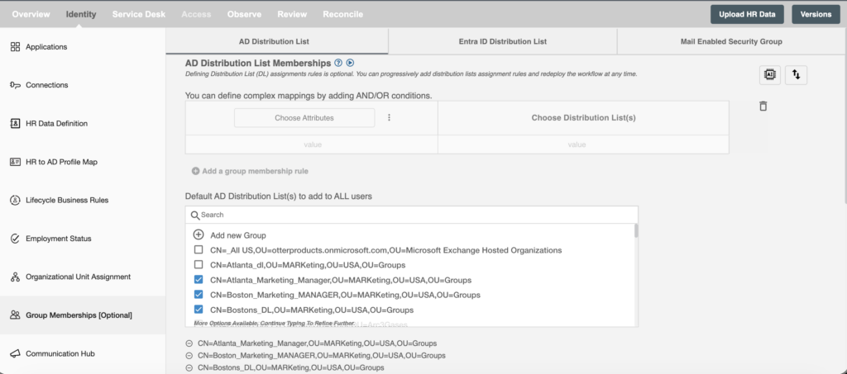Open Choose Attributes dropdown
847x374 pixels.
point(304,117)
